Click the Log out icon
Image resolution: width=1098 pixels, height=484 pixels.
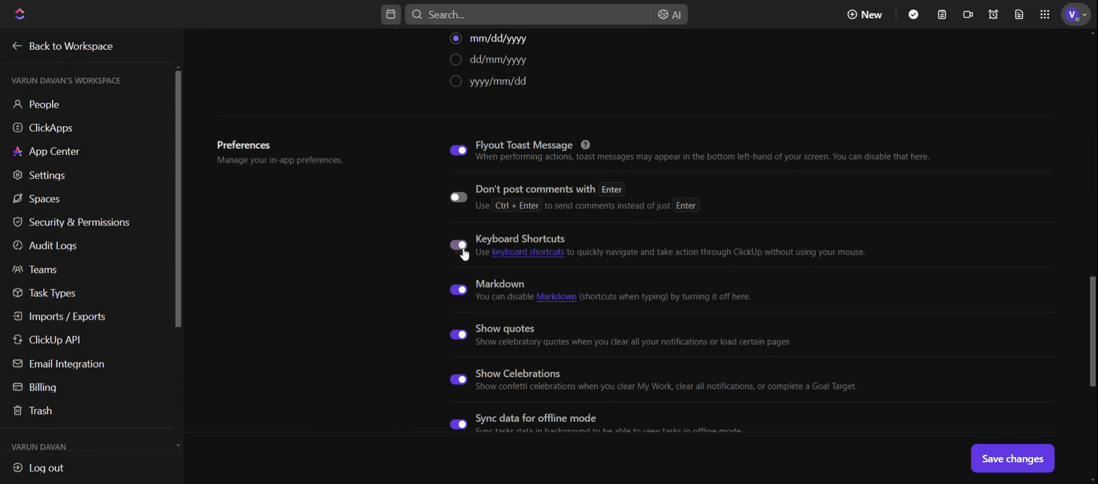pyautogui.click(x=18, y=468)
